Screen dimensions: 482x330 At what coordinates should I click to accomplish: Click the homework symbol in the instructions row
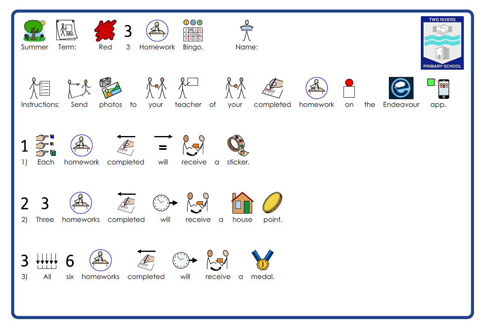click(317, 88)
